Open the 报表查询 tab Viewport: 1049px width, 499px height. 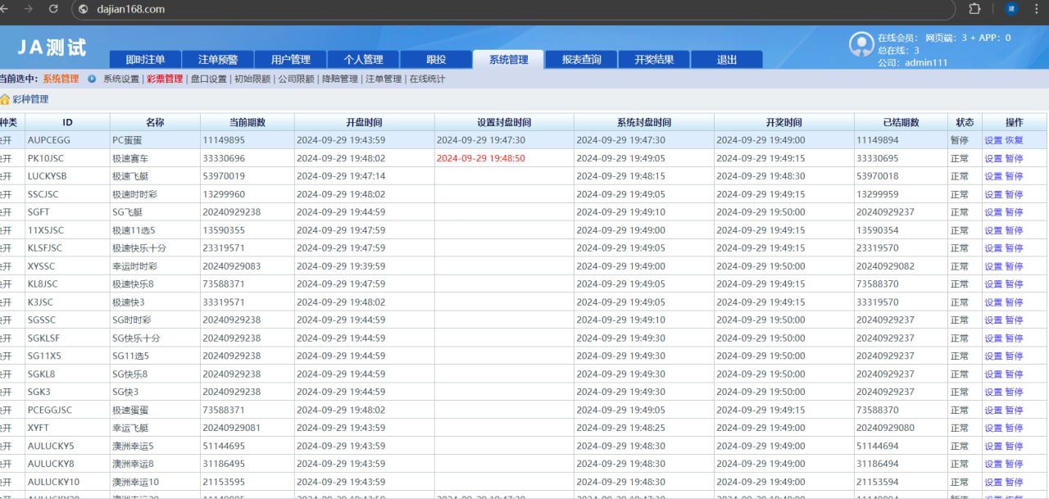(581, 60)
